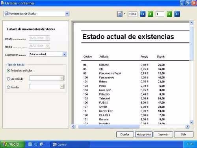Screen dimensions: 197x148
Task: Click the Diskette row in report
Action: 124,65
